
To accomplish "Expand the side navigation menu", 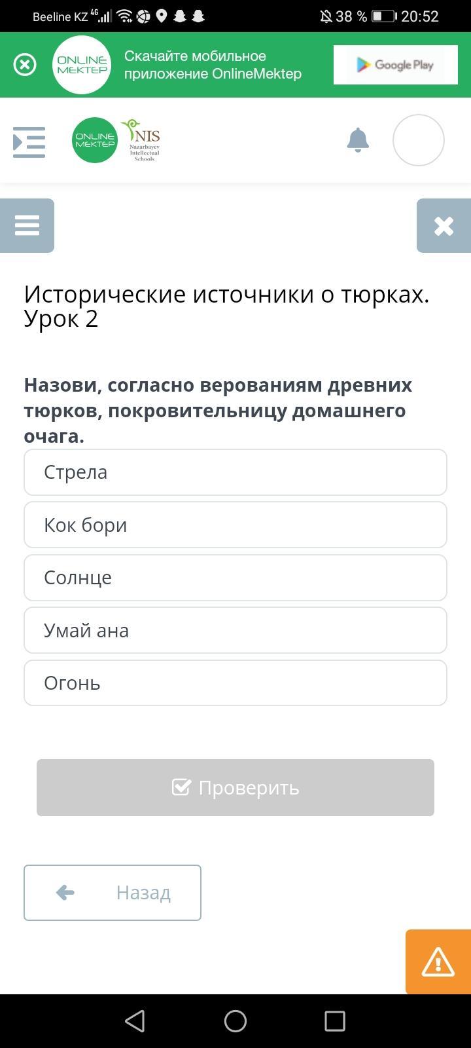I will click(29, 142).
